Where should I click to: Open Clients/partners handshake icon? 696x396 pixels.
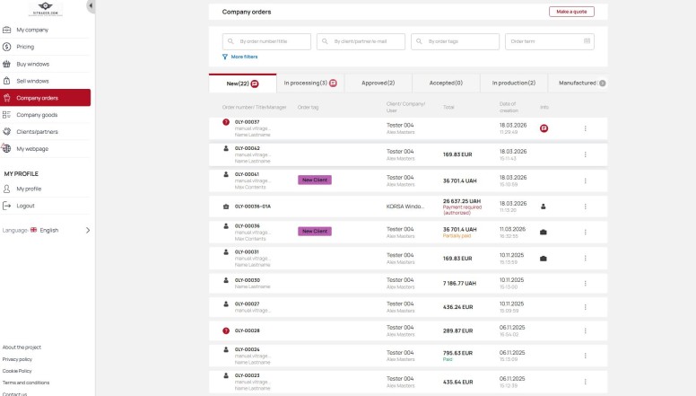tap(7, 132)
